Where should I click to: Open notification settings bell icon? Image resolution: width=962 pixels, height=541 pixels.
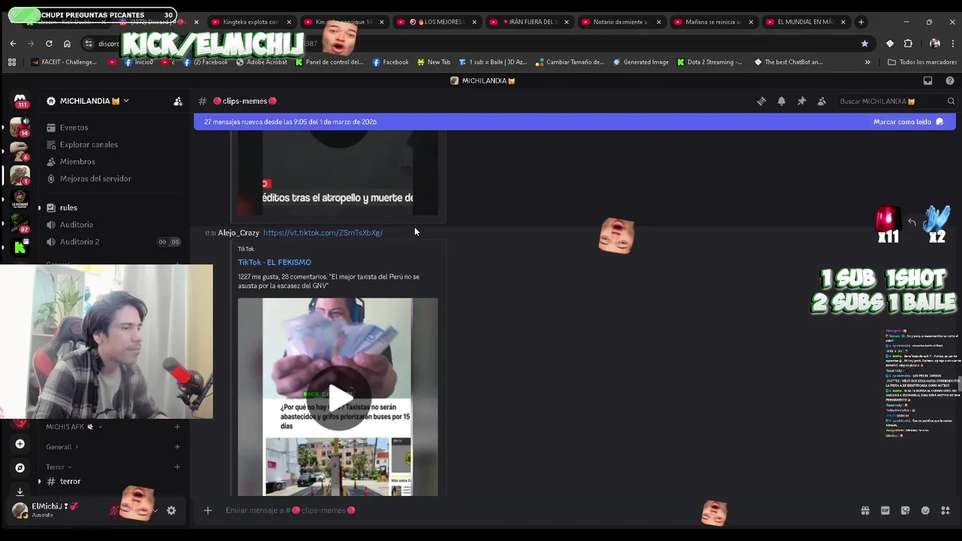(x=782, y=101)
